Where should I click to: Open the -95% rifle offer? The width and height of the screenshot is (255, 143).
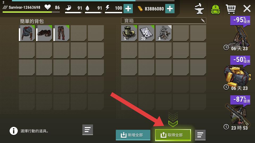click(238, 34)
